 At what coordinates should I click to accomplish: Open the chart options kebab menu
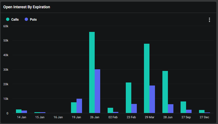[x=209, y=20]
